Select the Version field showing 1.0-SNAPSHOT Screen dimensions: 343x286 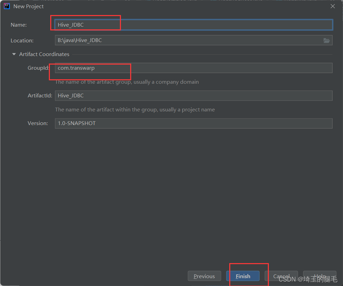coord(171,123)
